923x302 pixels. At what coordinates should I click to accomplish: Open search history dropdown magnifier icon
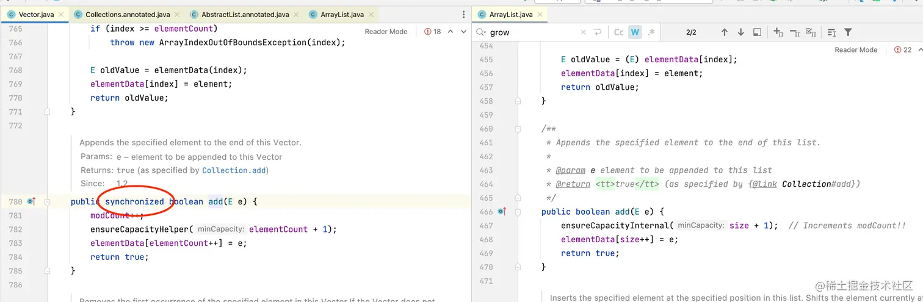pyautogui.click(x=481, y=32)
